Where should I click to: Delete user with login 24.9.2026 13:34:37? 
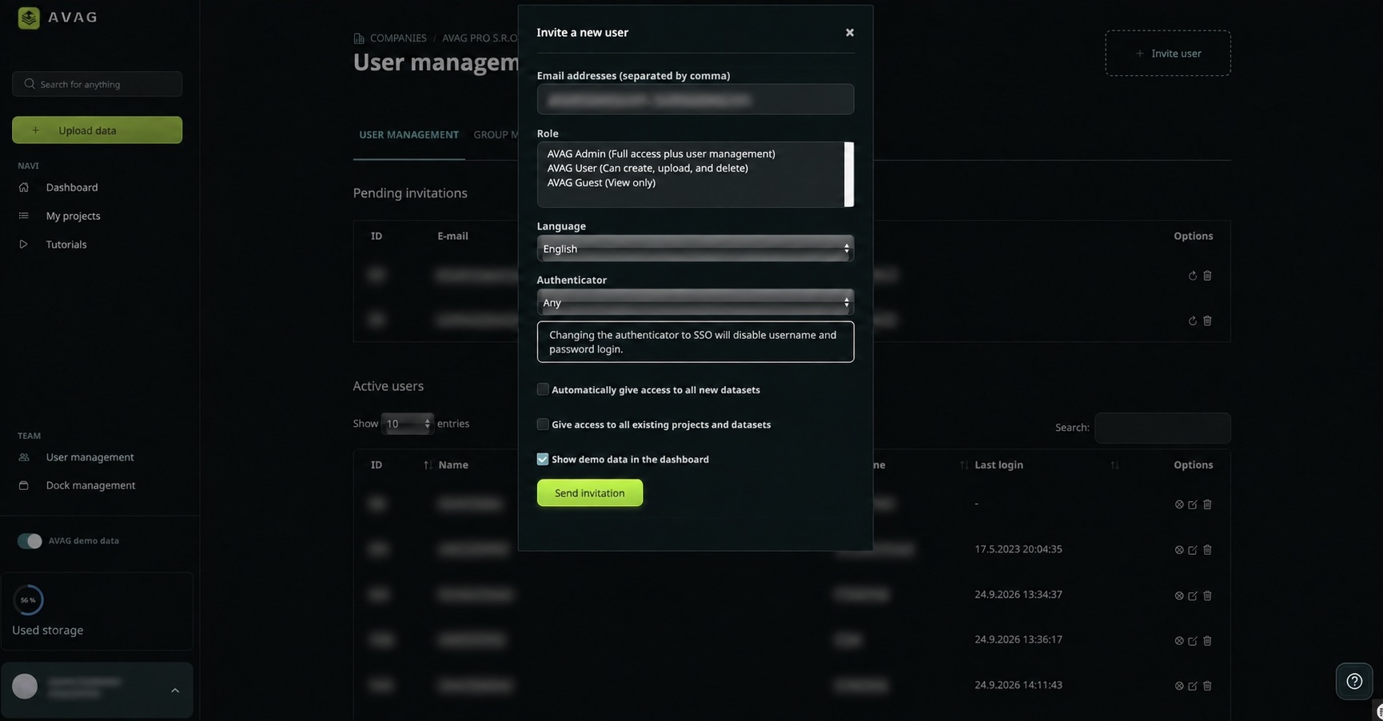tap(1207, 596)
